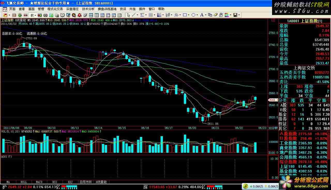Click the green four-way arrows icon
This screenshot has height=190, width=331.
20,15
